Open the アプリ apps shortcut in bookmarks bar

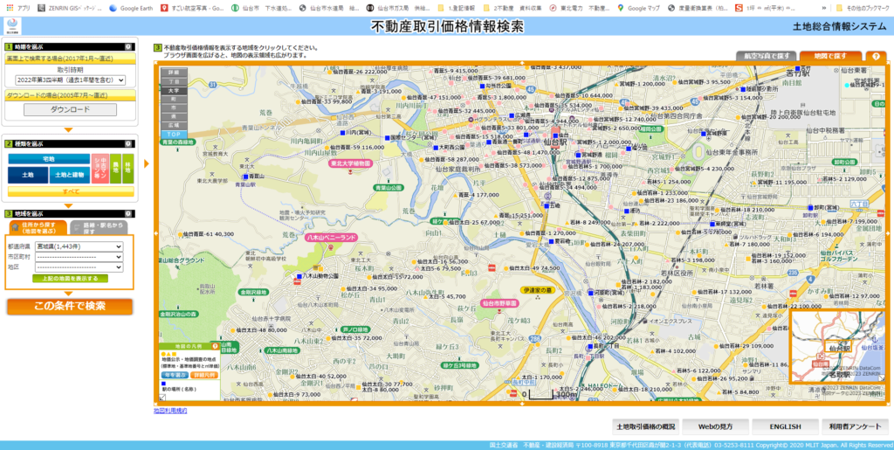[18, 8]
